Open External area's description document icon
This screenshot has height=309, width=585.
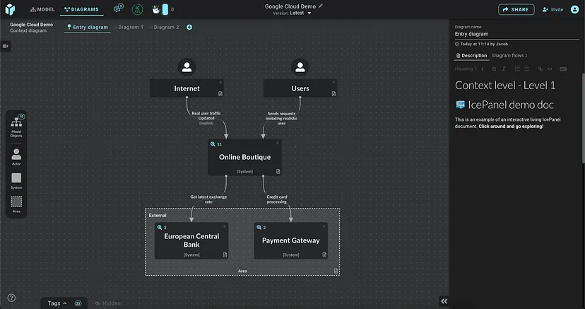coord(336,271)
